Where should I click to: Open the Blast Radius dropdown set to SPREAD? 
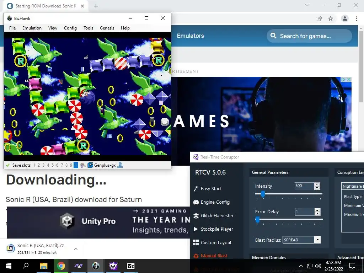[x=301, y=240]
